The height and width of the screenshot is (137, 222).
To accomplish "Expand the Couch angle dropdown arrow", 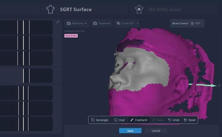I will tap(138, 23).
